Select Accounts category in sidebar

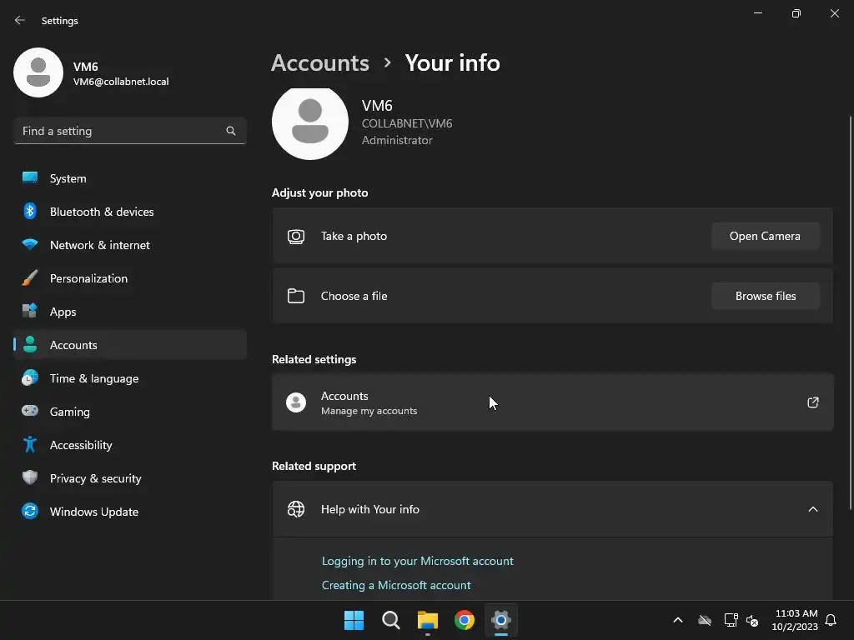click(x=129, y=345)
